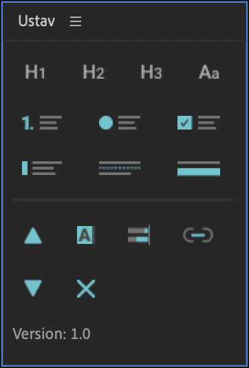249x368 pixels.
Task: Toggle the highlighted letter A icon
Action: pyautogui.click(x=86, y=235)
